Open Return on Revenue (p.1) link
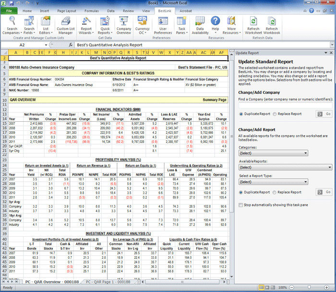Viewport: 336px width, 292px height. (94, 165)
